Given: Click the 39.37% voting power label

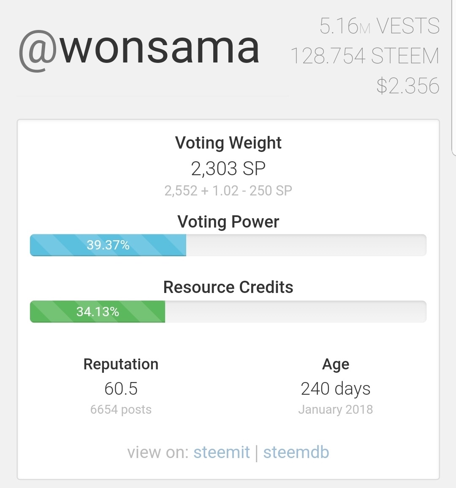Looking at the screenshot, I should pyautogui.click(x=108, y=245).
